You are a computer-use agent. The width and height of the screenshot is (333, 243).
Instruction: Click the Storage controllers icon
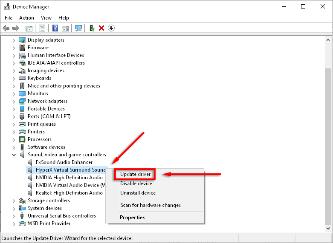pos(22,201)
